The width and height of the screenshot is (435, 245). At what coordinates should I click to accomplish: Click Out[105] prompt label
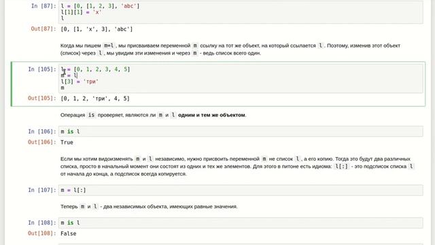coord(42,98)
